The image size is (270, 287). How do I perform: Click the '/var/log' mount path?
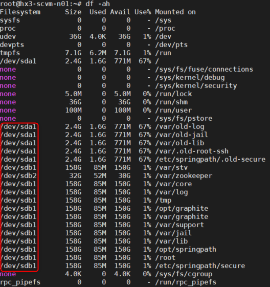pos(171,192)
